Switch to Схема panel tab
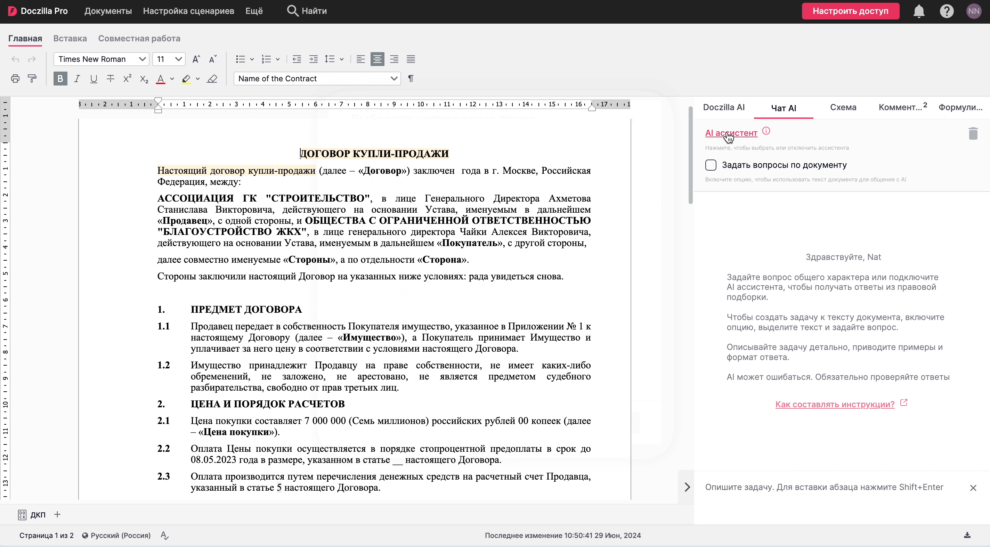The height and width of the screenshot is (547, 990). [843, 107]
